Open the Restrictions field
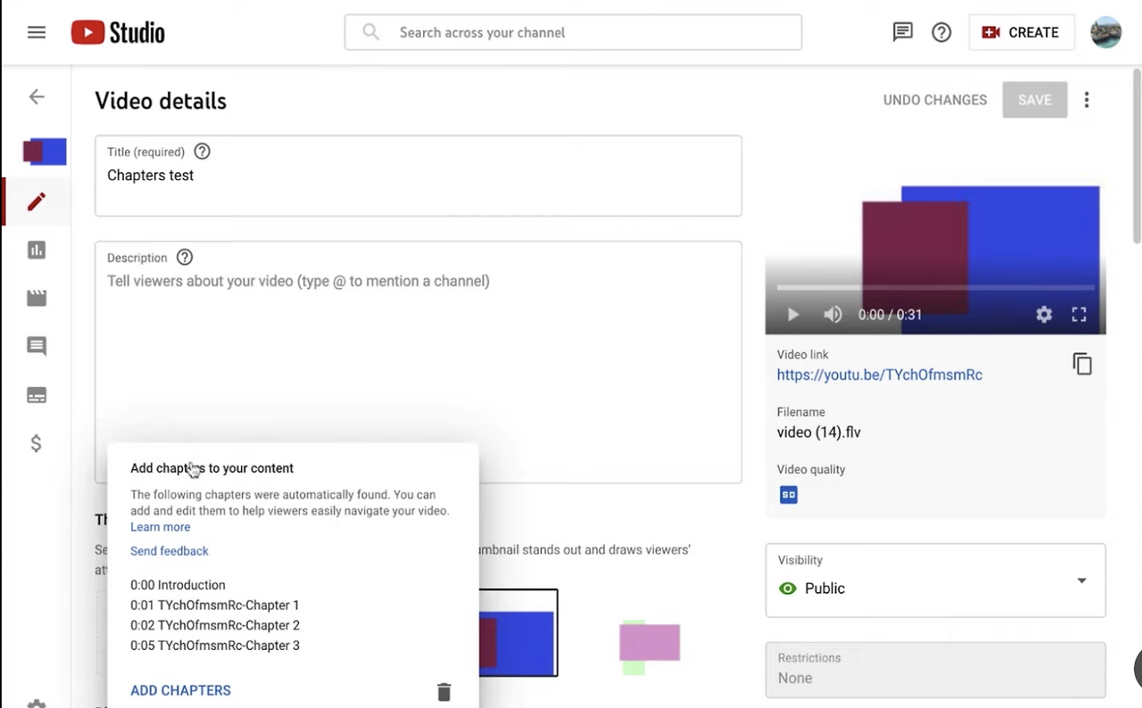The height and width of the screenshot is (708, 1142). click(935, 670)
